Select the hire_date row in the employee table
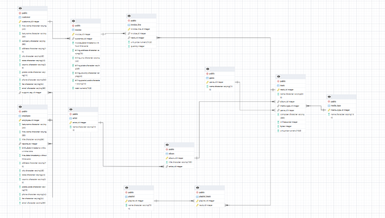The width and height of the screenshot is (385, 218). [x=32, y=157]
